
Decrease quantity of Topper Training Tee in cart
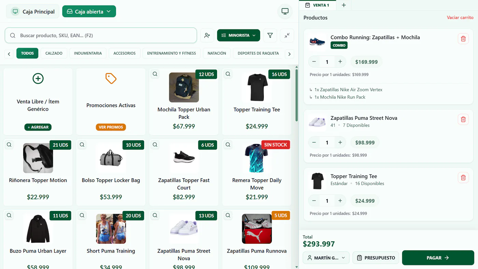[x=314, y=201]
